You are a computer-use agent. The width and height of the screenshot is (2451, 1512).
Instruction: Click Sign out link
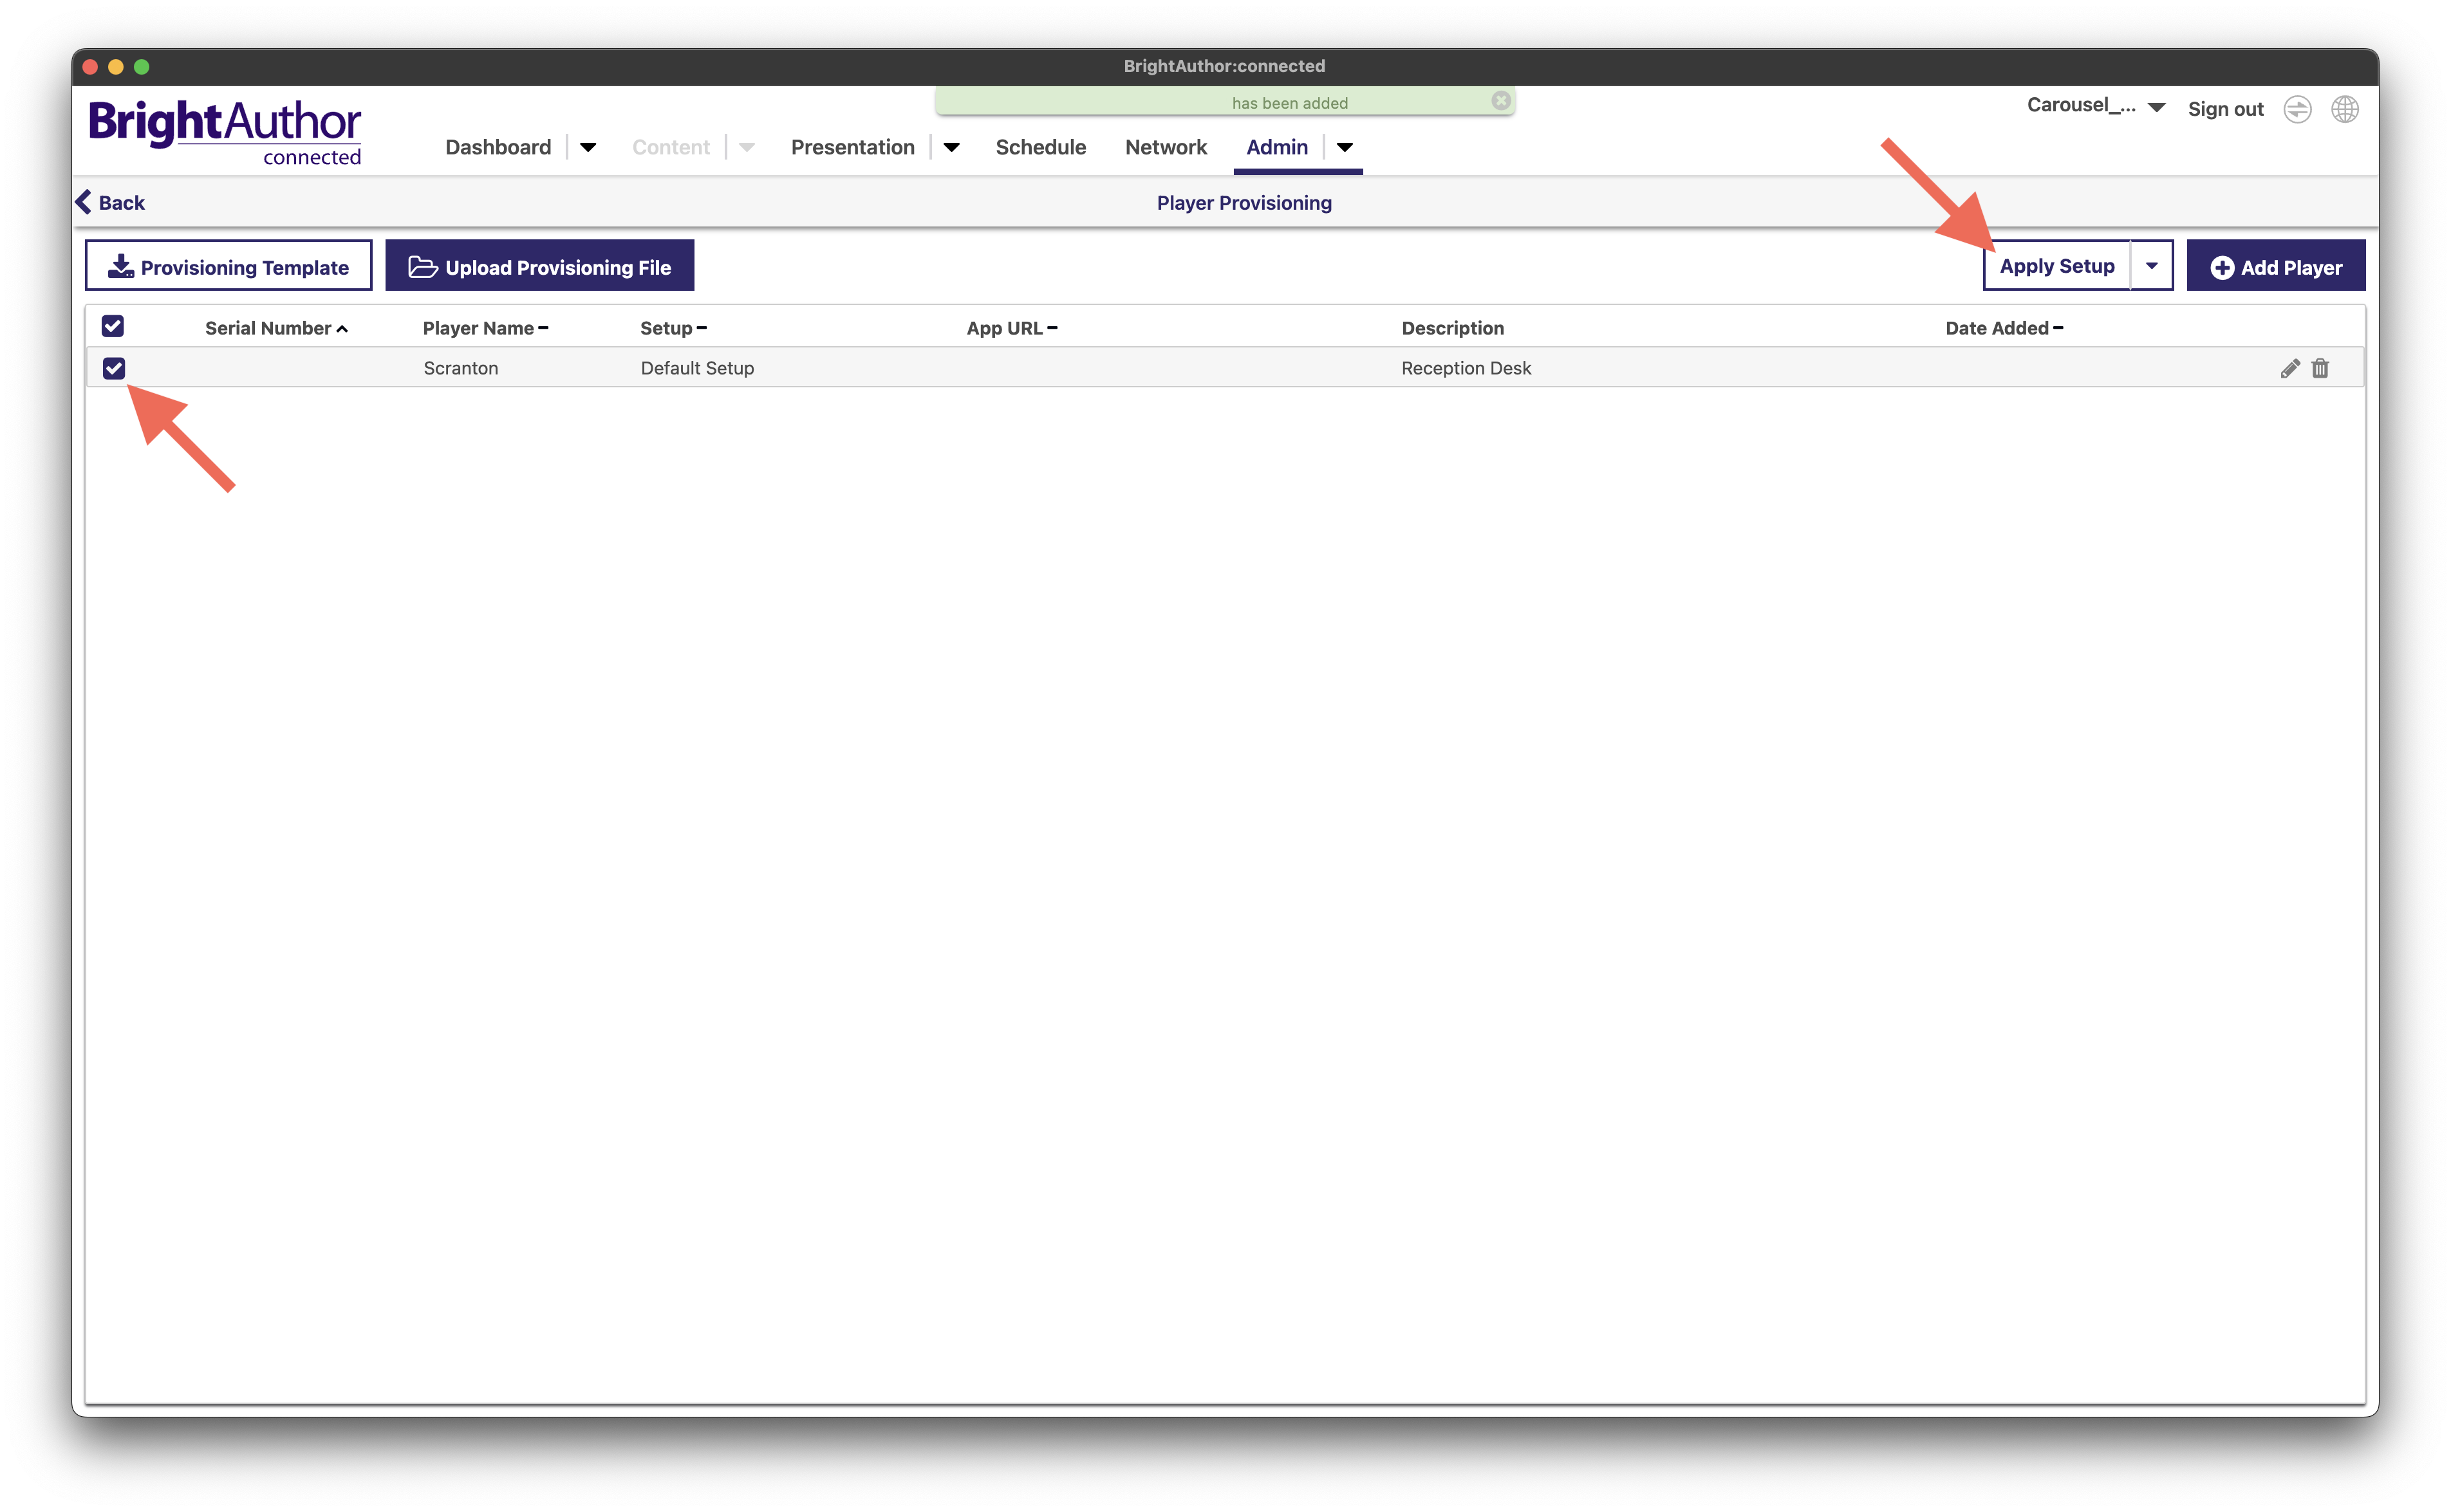[x=2225, y=109]
